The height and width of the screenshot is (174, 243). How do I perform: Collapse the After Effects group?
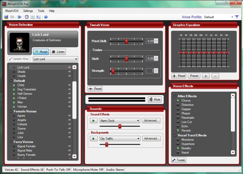pos(175,96)
